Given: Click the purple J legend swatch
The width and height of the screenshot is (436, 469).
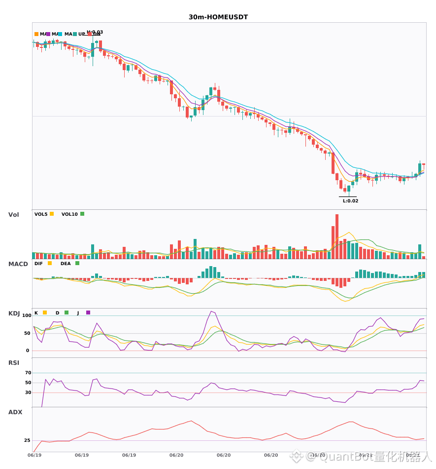Looking at the screenshot, I should pos(88,313).
